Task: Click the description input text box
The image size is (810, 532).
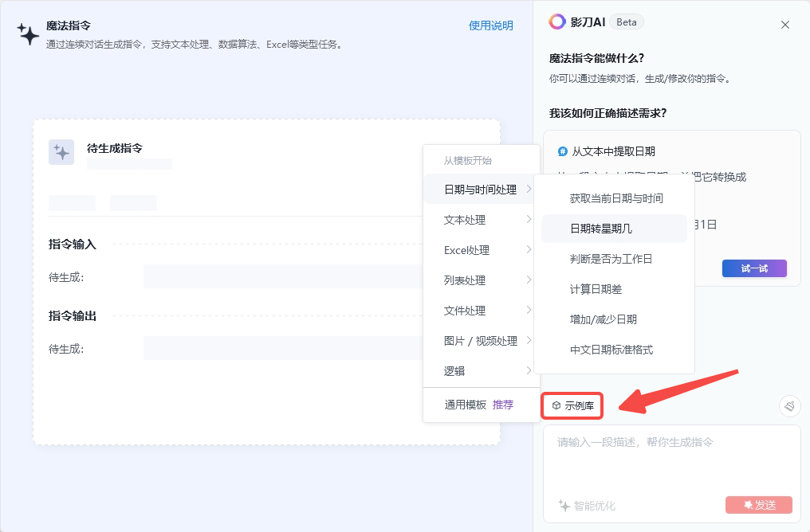Action: coord(671,462)
